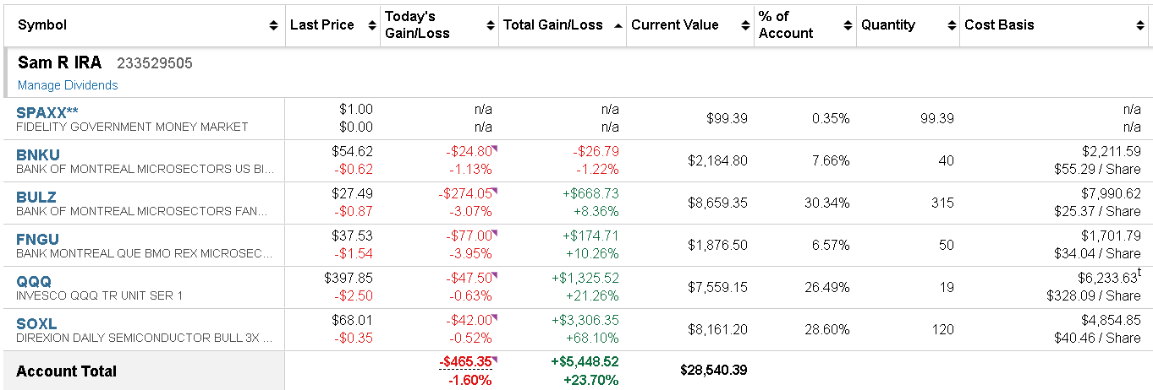Click FNGU percent of account 6.57%
The height and width of the screenshot is (390, 1153).
[x=830, y=245]
